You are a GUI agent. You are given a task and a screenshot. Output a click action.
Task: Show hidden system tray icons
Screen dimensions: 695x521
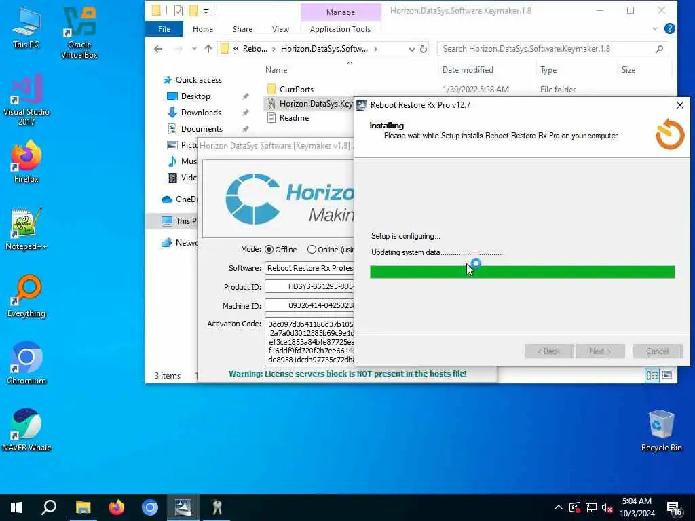(559, 507)
